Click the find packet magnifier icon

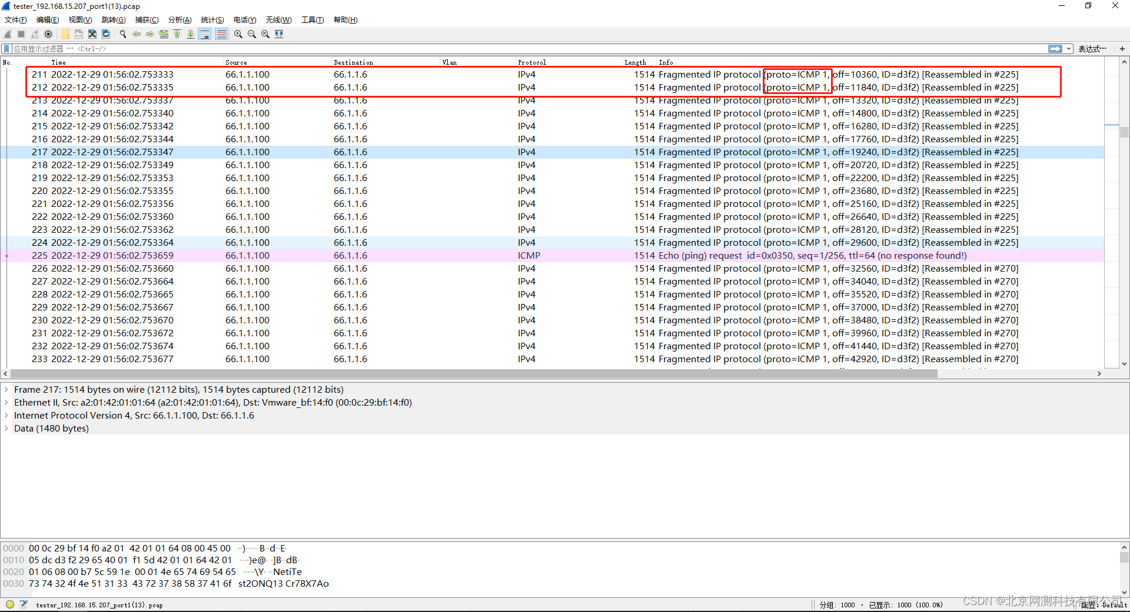(123, 34)
